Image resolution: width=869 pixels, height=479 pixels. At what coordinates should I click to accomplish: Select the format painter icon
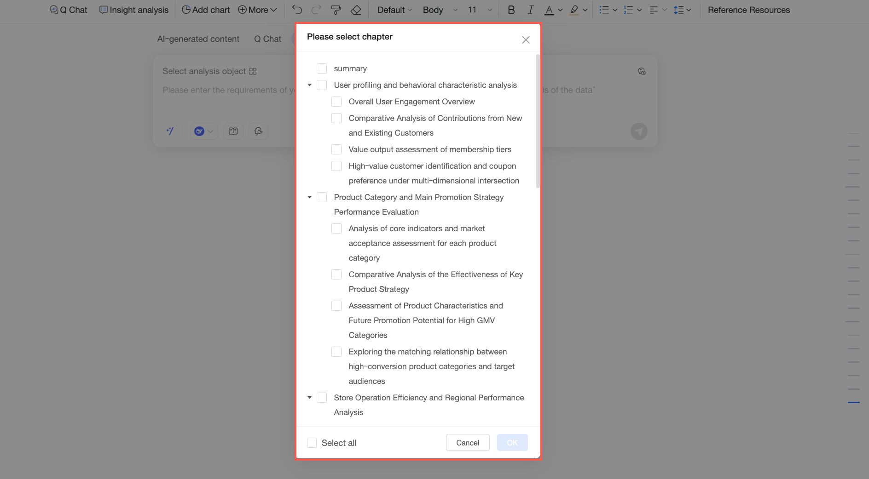tap(336, 10)
